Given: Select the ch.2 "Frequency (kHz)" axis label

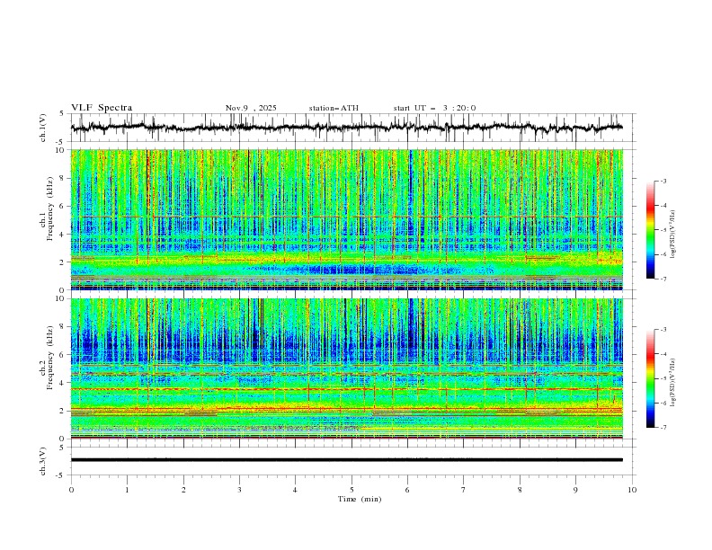Looking at the screenshot, I should click(x=50, y=358).
